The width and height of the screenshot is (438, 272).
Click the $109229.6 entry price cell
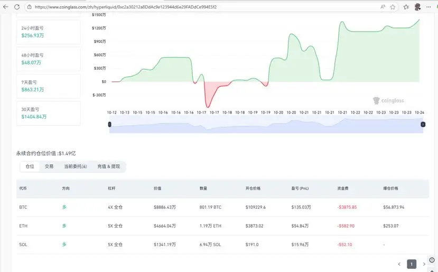click(256, 207)
